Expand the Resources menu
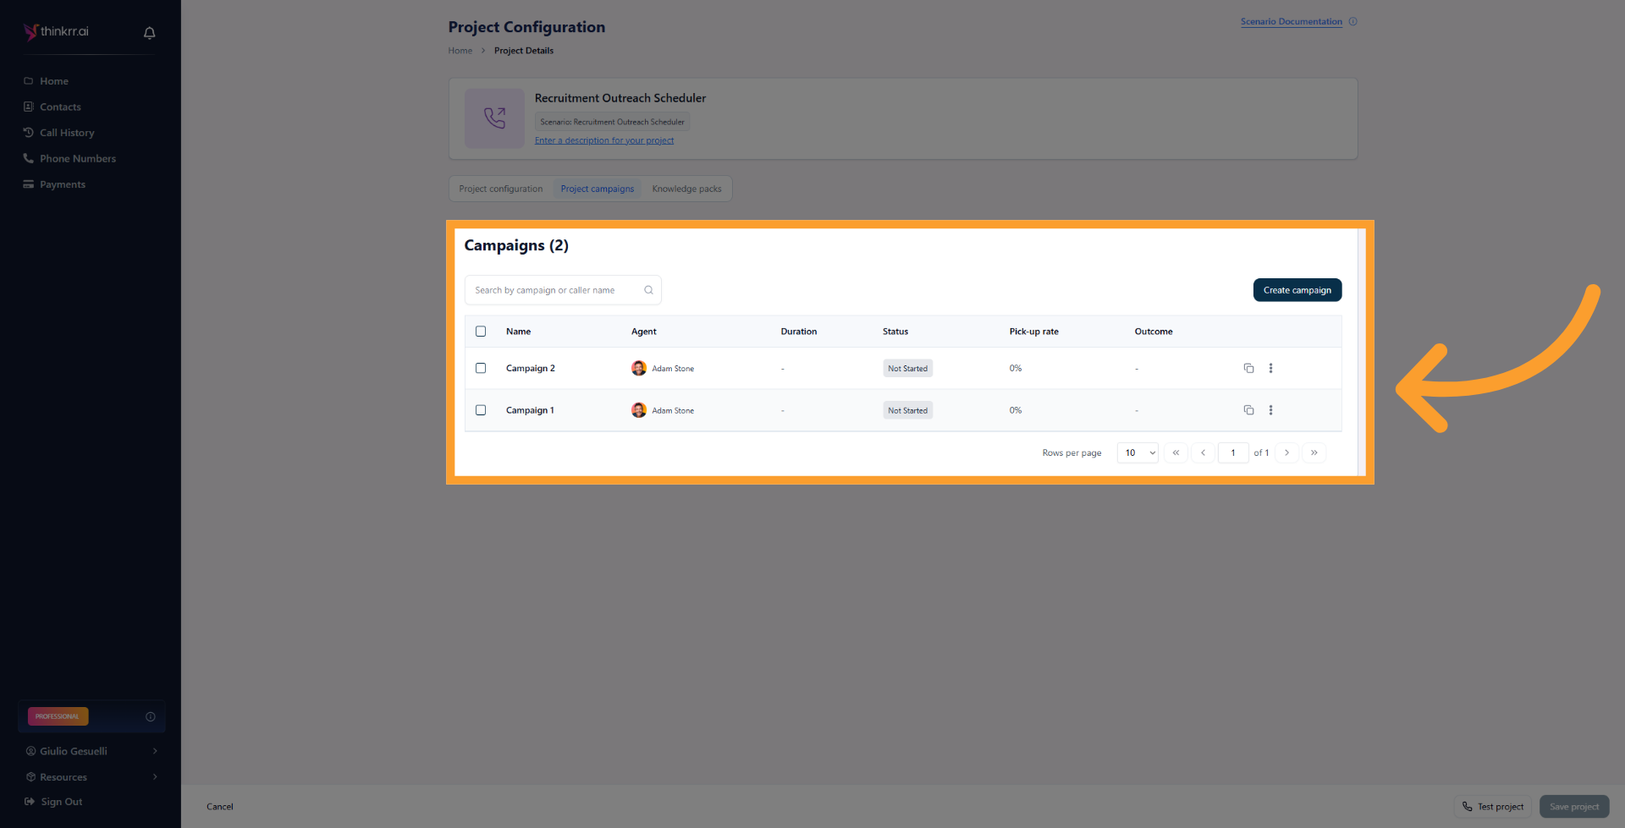This screenshot has height=828, width=1625. click(x=91, y=777)
